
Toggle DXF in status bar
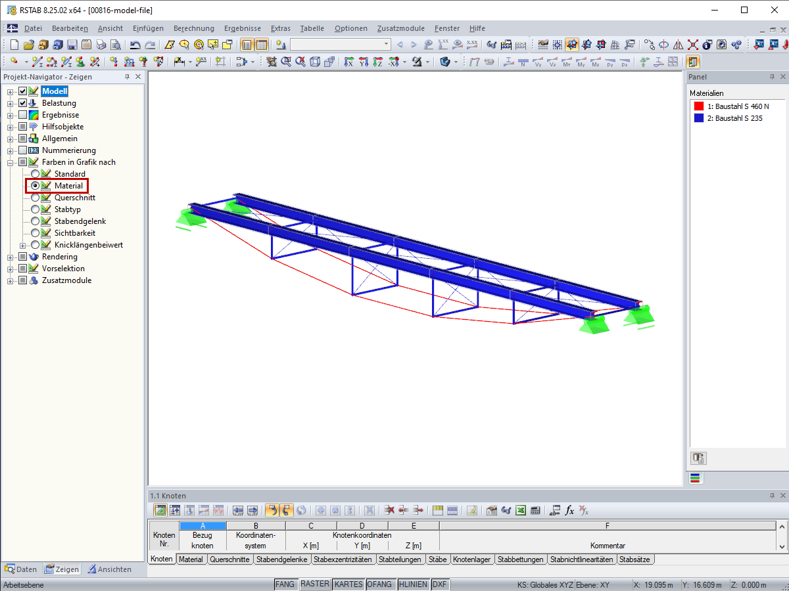tap(440, 584)
